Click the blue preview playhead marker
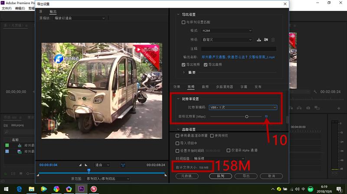 pyautogui.click(x=89, y=170)
